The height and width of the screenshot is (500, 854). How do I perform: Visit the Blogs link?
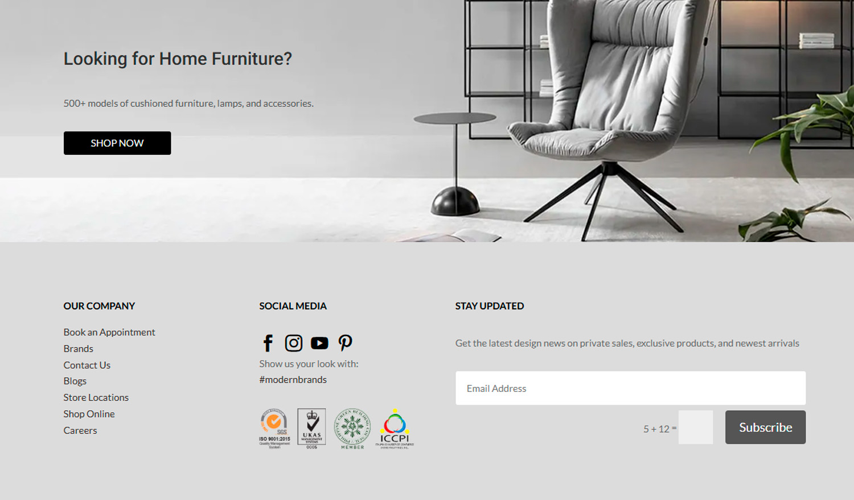(x=75, y=381)
